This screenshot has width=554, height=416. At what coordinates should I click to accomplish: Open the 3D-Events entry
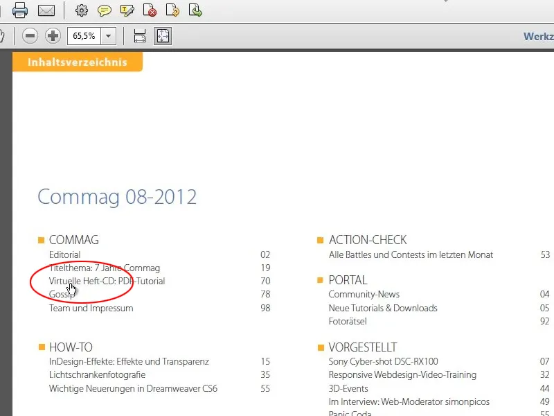click(x=348, y=388)
